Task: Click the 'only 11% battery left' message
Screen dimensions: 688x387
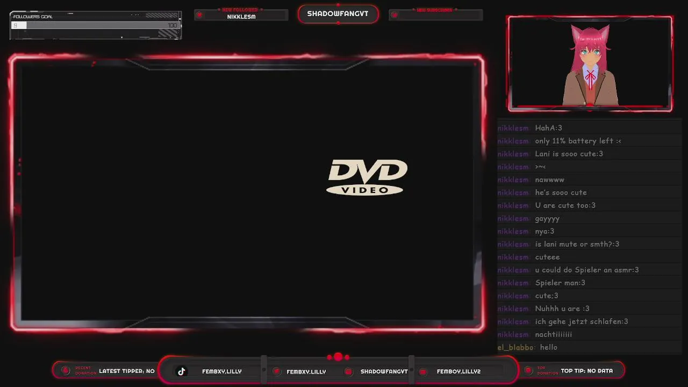Action: click(x=578, y=141)
